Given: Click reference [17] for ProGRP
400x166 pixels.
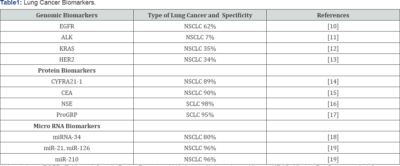Looking at the screenshot, I should coord(333,115).
